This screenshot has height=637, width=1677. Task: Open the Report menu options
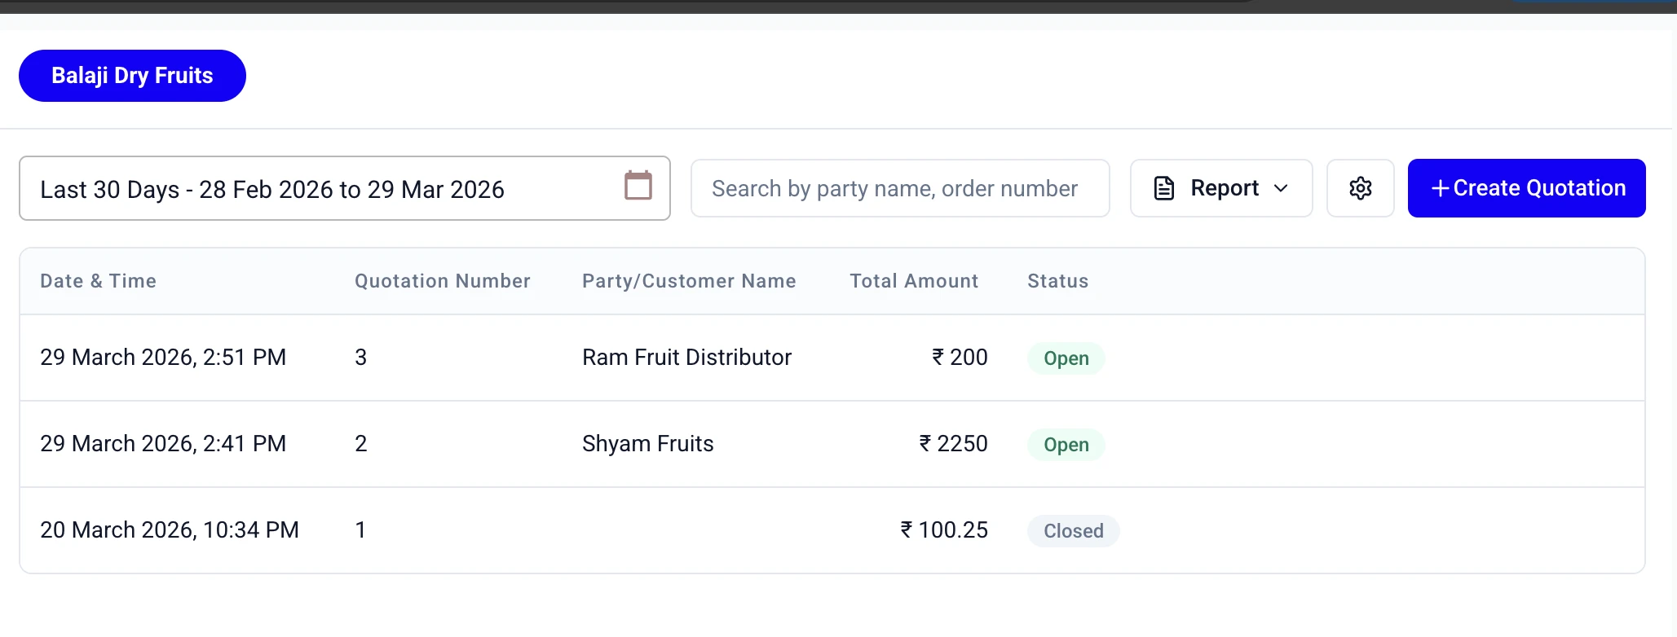[x=1220, y=187]
